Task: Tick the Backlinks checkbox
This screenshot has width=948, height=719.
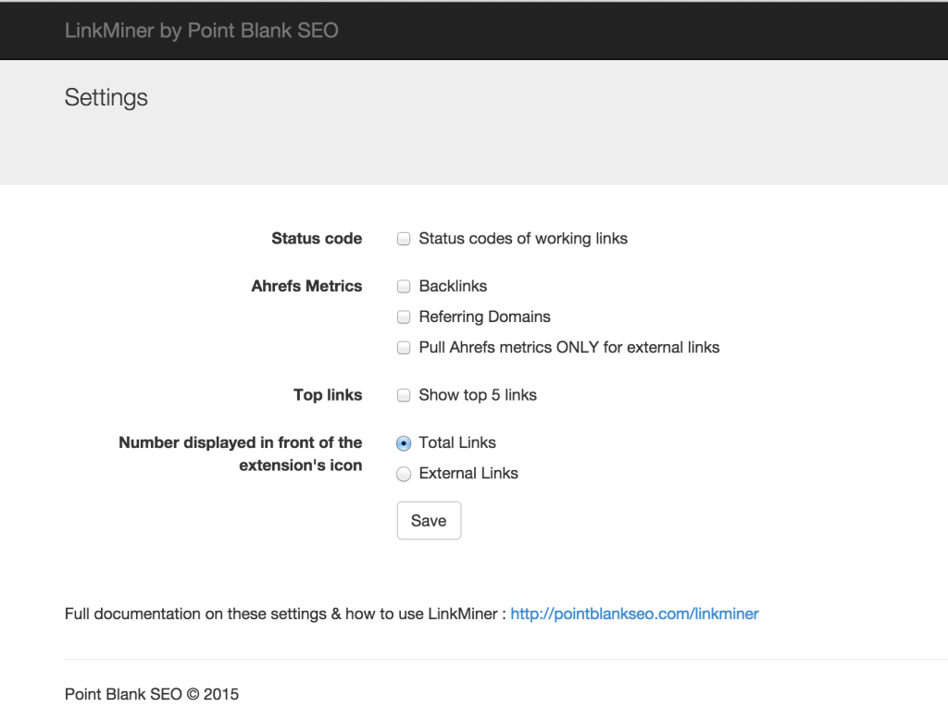Action: 404,286
